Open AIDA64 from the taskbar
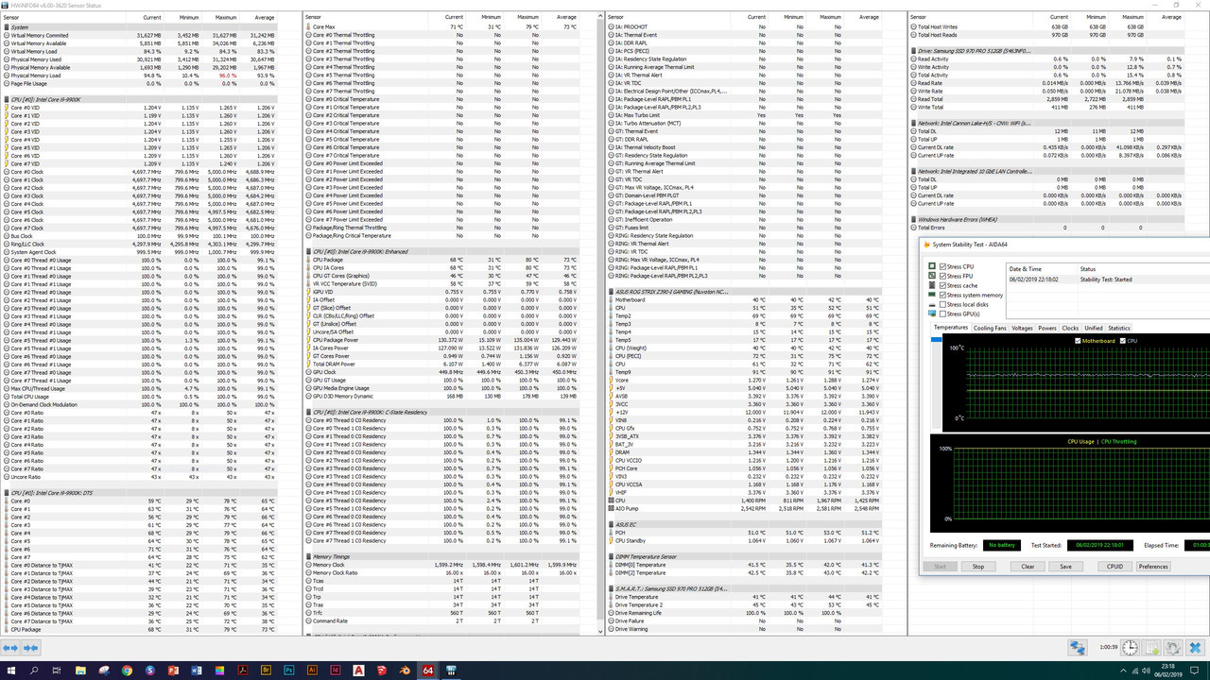 (428, 671)
